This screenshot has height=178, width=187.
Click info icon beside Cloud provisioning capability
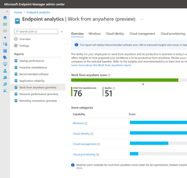tap(98, 154)
